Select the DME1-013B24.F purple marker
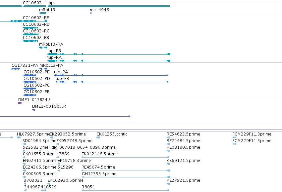282x192 pixels. [x=20, y=103]
